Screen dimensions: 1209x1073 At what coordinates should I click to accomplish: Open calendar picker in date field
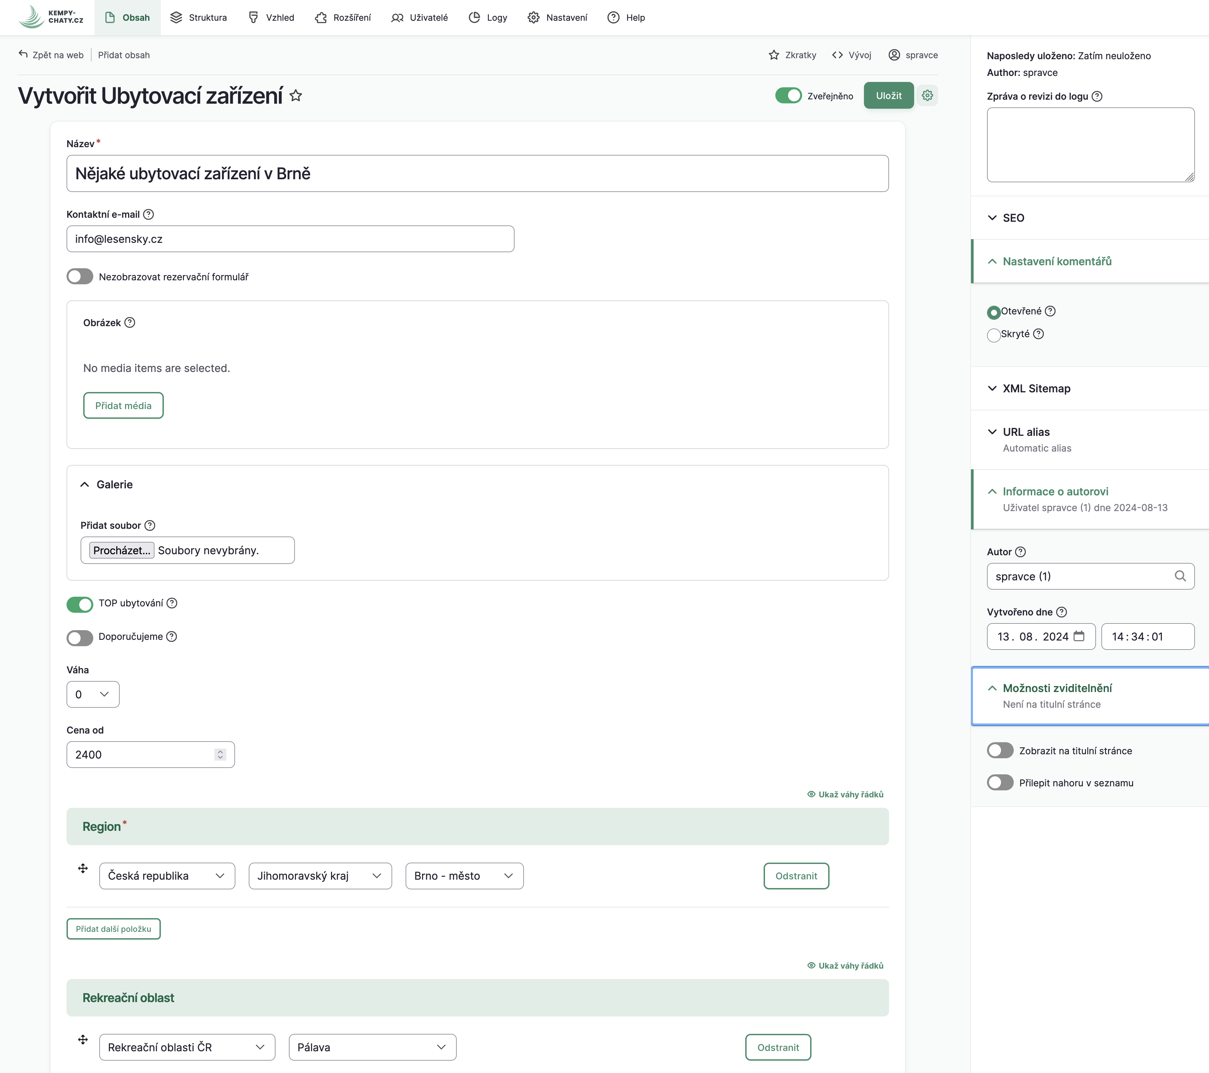1079,636
